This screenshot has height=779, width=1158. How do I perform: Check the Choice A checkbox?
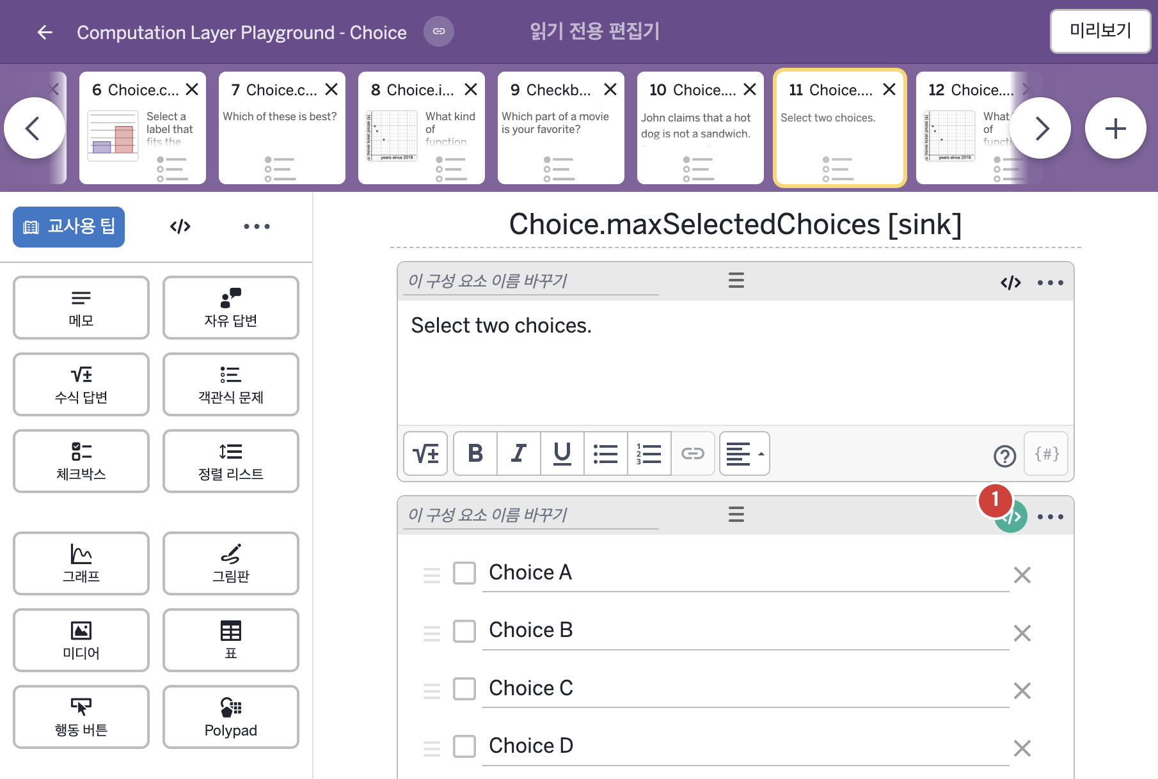464,573
